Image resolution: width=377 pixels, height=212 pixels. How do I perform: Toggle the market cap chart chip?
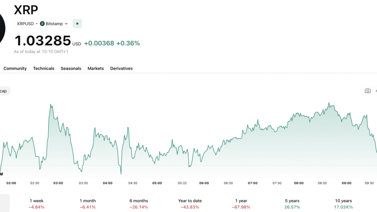click(4, 91)
